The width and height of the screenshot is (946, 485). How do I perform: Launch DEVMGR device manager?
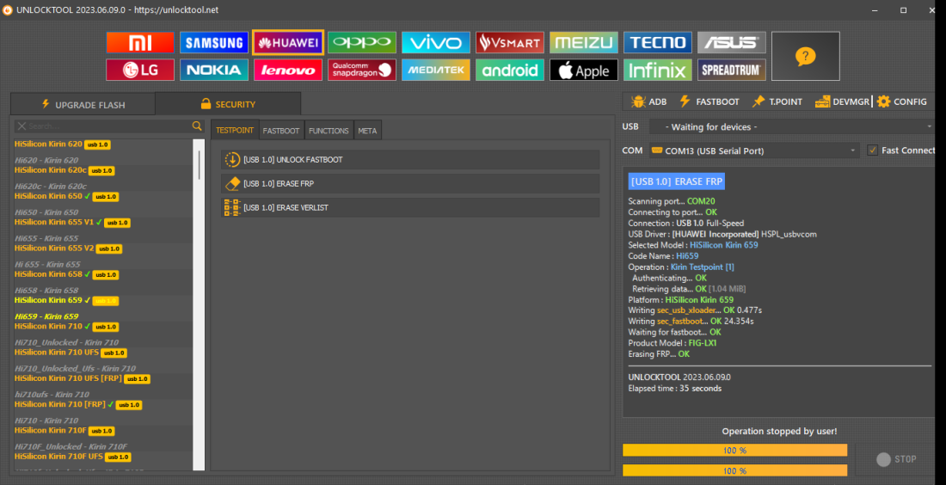[x=842, y=101]
